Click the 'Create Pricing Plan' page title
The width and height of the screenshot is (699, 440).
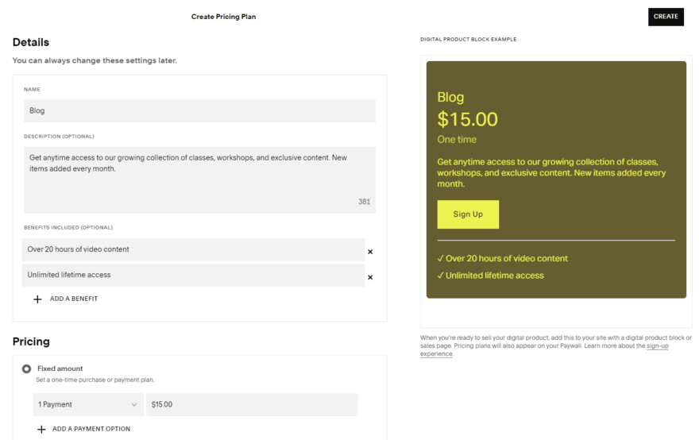(x=223, y=17)
